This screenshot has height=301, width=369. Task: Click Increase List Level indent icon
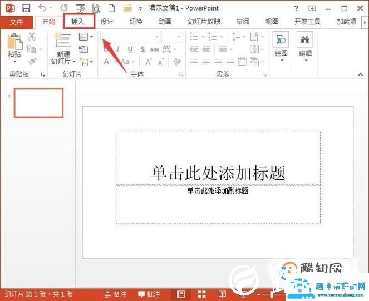[206, 49]
